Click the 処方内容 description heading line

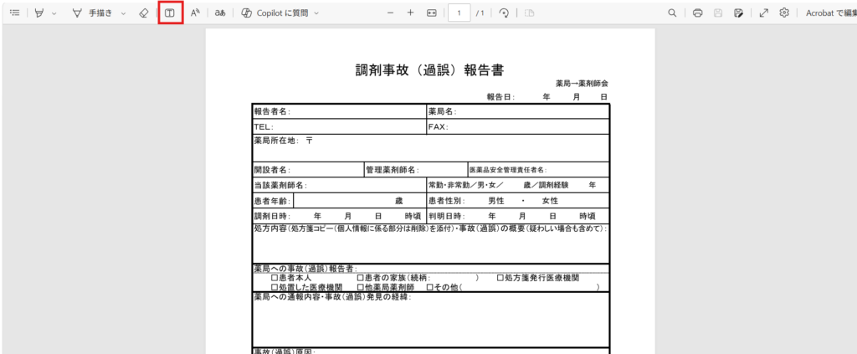click(x=431, y=229)
